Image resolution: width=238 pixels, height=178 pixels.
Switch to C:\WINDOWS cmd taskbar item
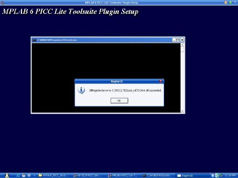click(x=157, y=176)
